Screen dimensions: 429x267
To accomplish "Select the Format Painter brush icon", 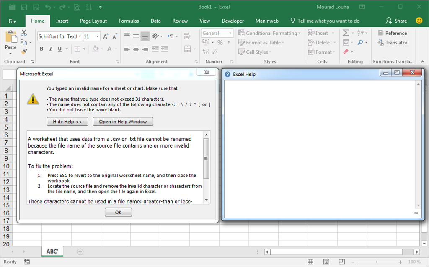I will pos(24,52).
